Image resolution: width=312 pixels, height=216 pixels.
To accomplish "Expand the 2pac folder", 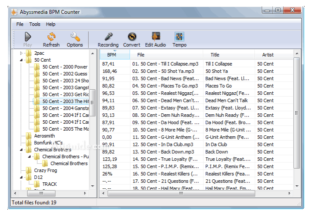I will [21, 53].
